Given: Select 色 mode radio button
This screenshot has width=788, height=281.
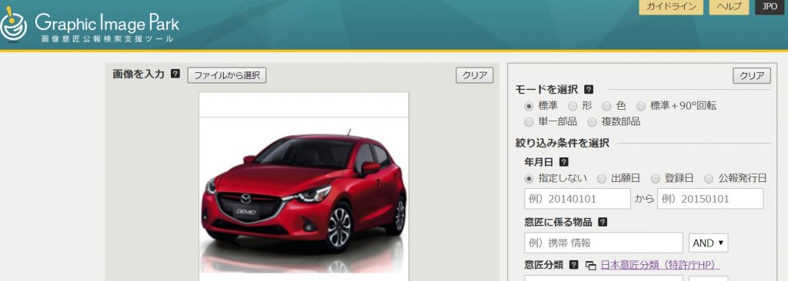Looking at the screenshot, I should (606, 106).
